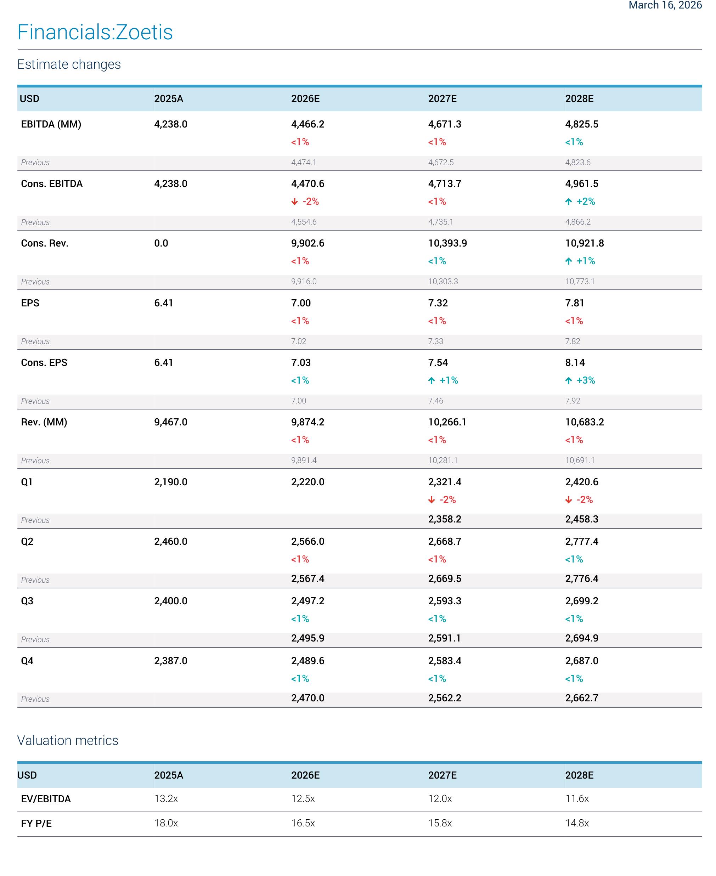Click the EV/EBITDA 2025A value 13.2x
The height and width of the screenshot is (876, 716).
coord(166,799)
